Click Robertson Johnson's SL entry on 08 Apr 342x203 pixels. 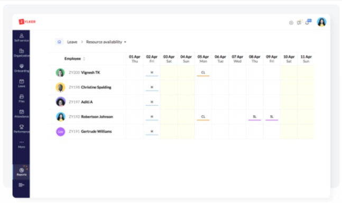pos(255,117)
